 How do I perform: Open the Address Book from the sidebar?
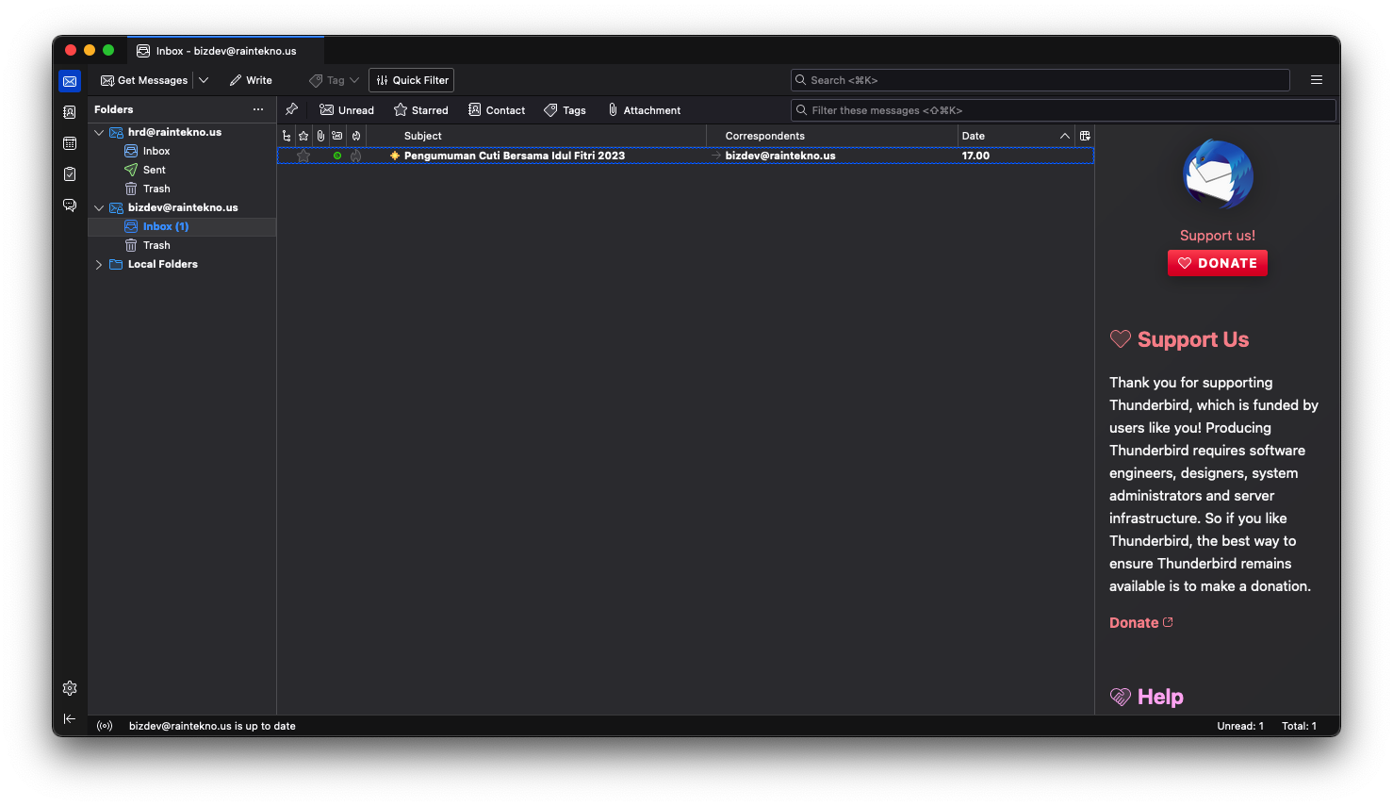(x=70, y=112)
